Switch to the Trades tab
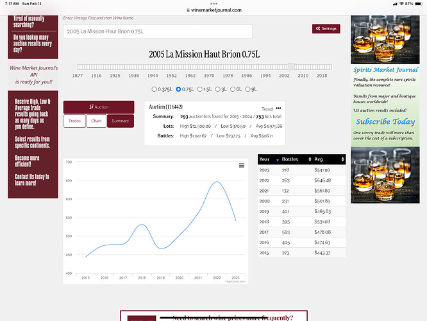The image size is (427, 321). (74, 121)
